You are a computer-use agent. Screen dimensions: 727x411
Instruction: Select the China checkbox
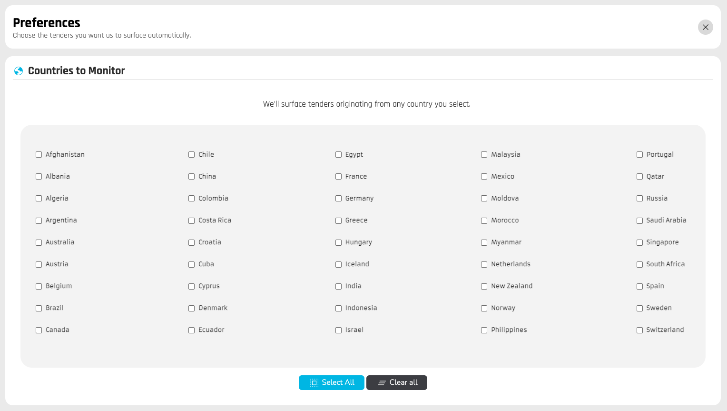(x=192, y=177)
